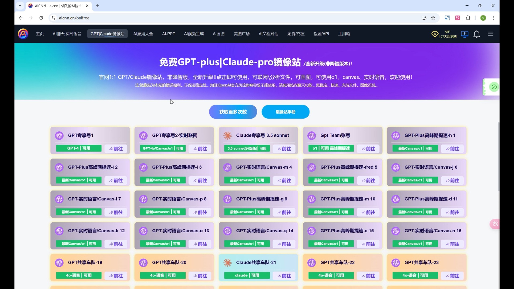The image size is (514, 289).
Task: Click the download monitor icon in navbar
Action: (465, 34)
